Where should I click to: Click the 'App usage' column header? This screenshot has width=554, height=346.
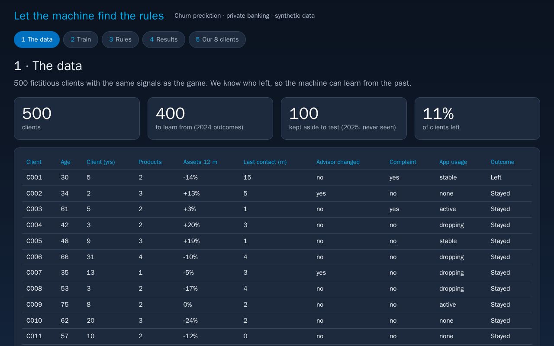[x=453, y=162]
